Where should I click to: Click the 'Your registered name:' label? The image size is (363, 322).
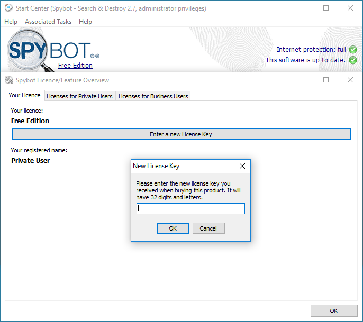(x=39, y=150)
